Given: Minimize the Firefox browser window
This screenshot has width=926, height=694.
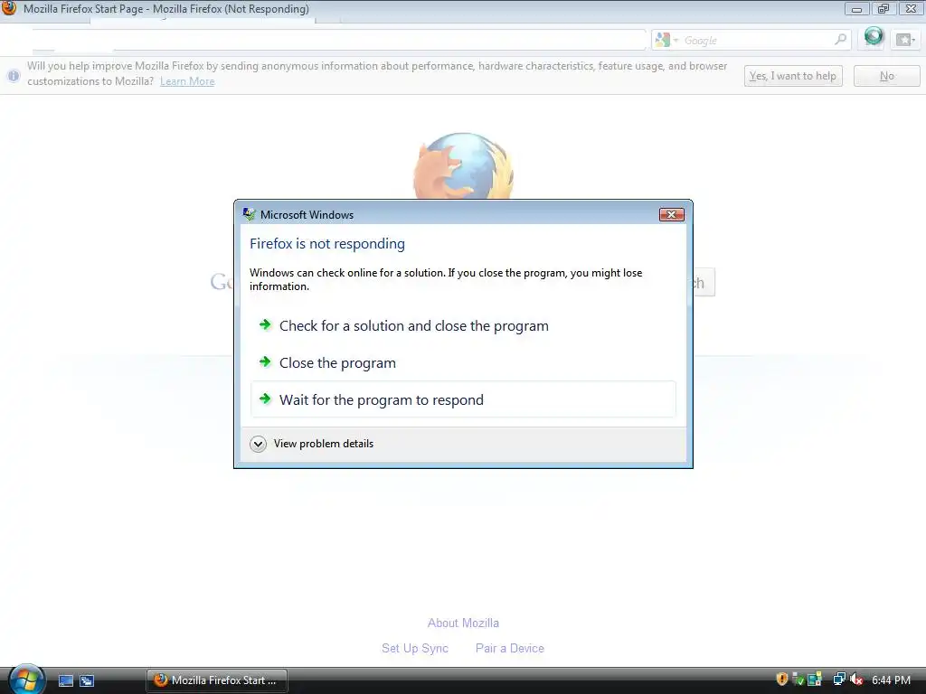Looking at the screenshot, I should tap(856, 9).
